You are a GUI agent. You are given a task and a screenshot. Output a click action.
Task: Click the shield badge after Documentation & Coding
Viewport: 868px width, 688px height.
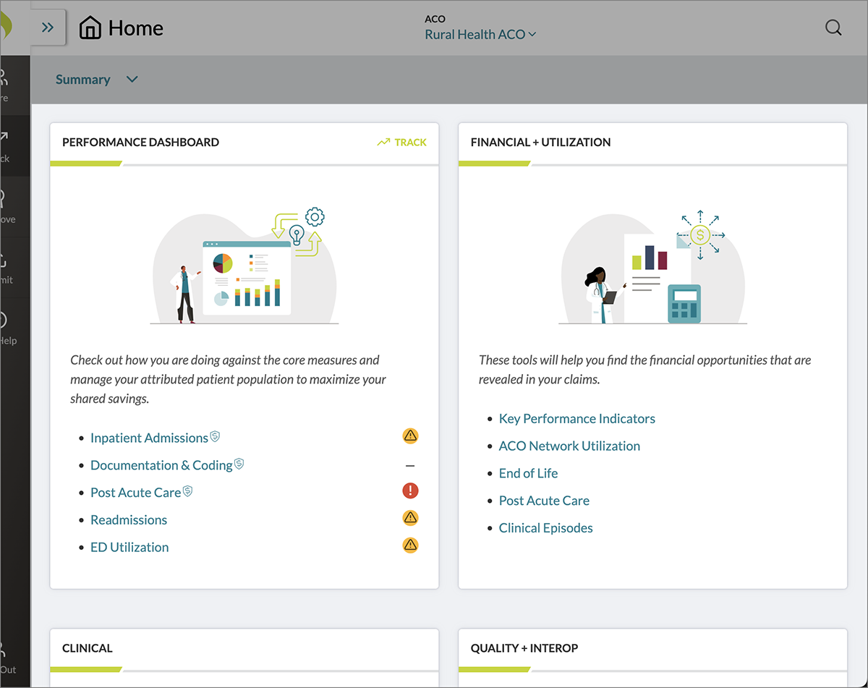(x=239, y=464)
